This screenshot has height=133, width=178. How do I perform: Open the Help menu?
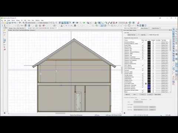[42, 20]
